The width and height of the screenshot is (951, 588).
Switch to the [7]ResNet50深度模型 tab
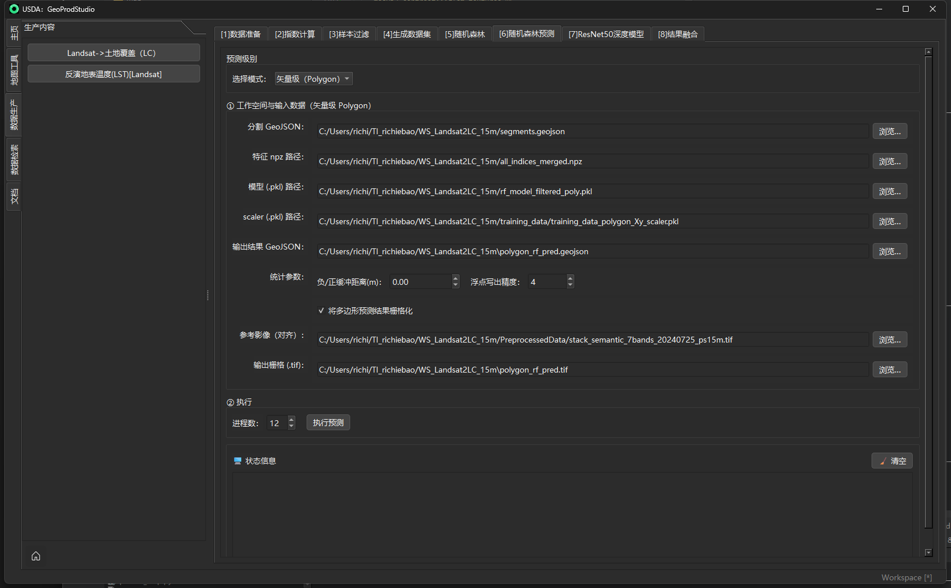tap(606, 34)
